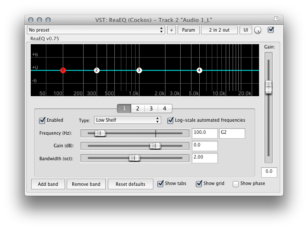
Task: Switch to band tab 3
Action: click(151, 108)
